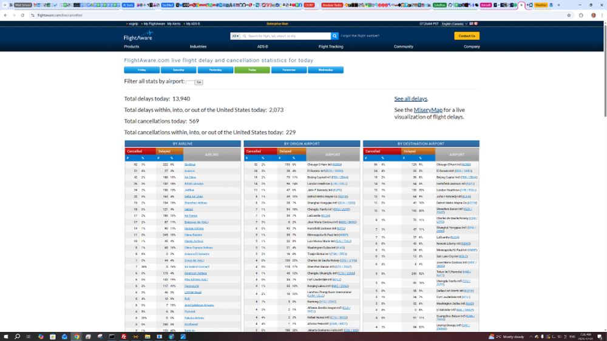Click the Enterprise User label
Viewport: 607px width, 341px height.
point(277,24)
